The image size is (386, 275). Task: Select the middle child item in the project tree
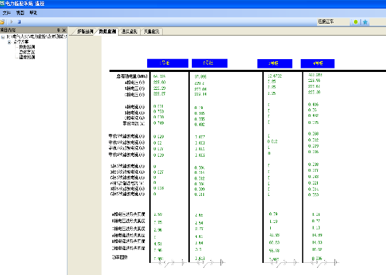coord(27,52)
